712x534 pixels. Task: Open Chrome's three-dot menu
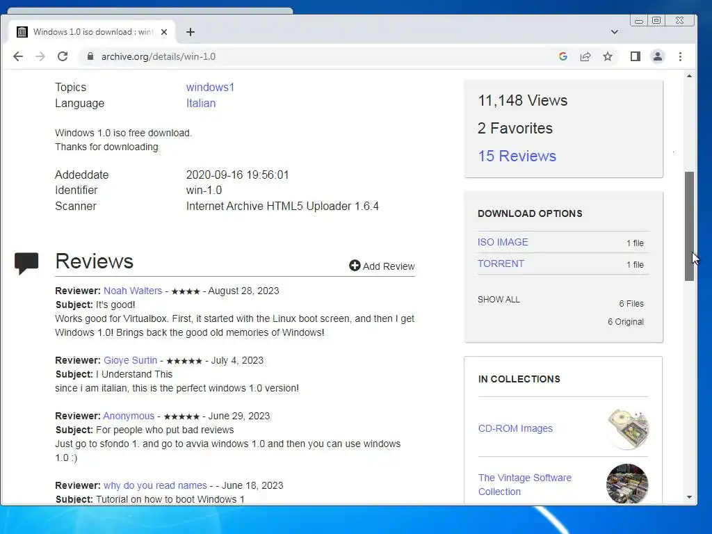click(x=680, y=56)
